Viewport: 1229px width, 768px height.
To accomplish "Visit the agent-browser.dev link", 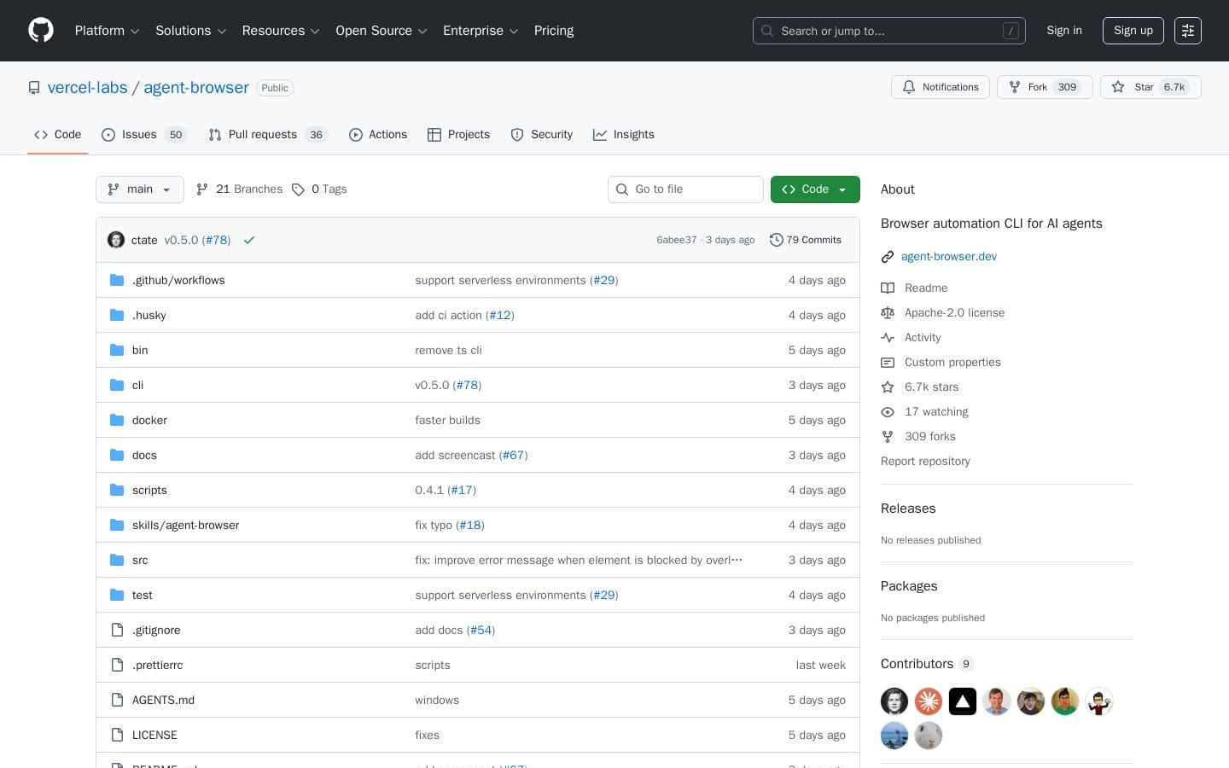I will 948,256.
